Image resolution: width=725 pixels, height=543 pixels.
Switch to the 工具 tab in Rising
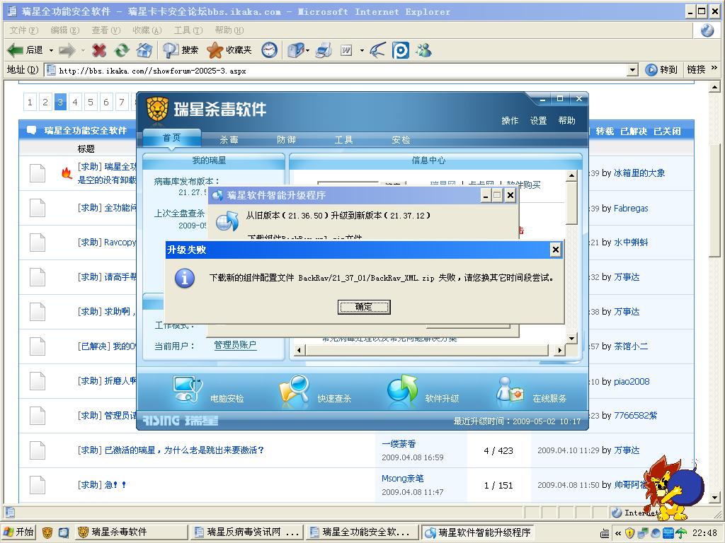click(343, 140)
